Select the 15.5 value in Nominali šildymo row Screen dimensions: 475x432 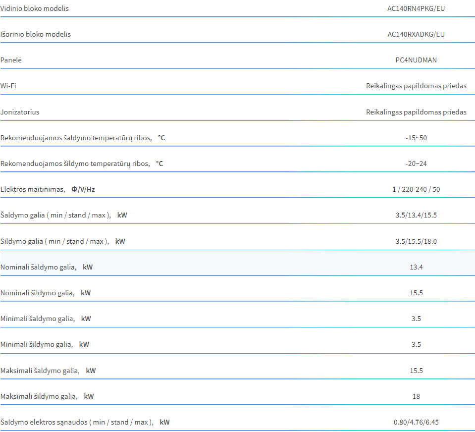pyautogui.click(x=416, y=293)
